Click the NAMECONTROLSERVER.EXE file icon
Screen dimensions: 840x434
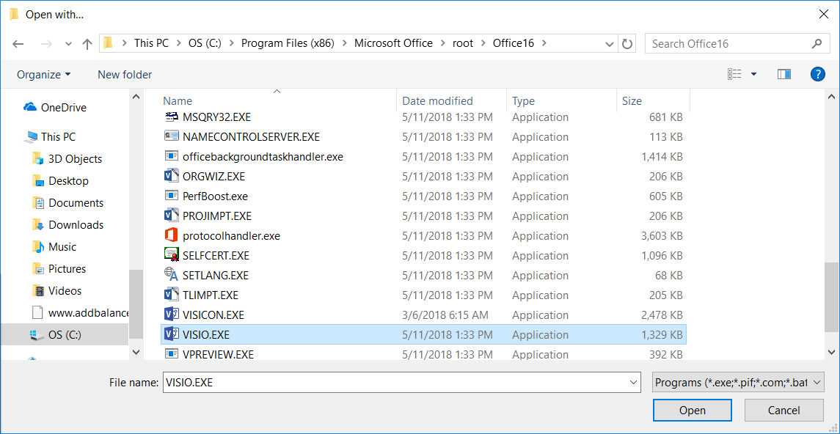[x=171, y=136]
